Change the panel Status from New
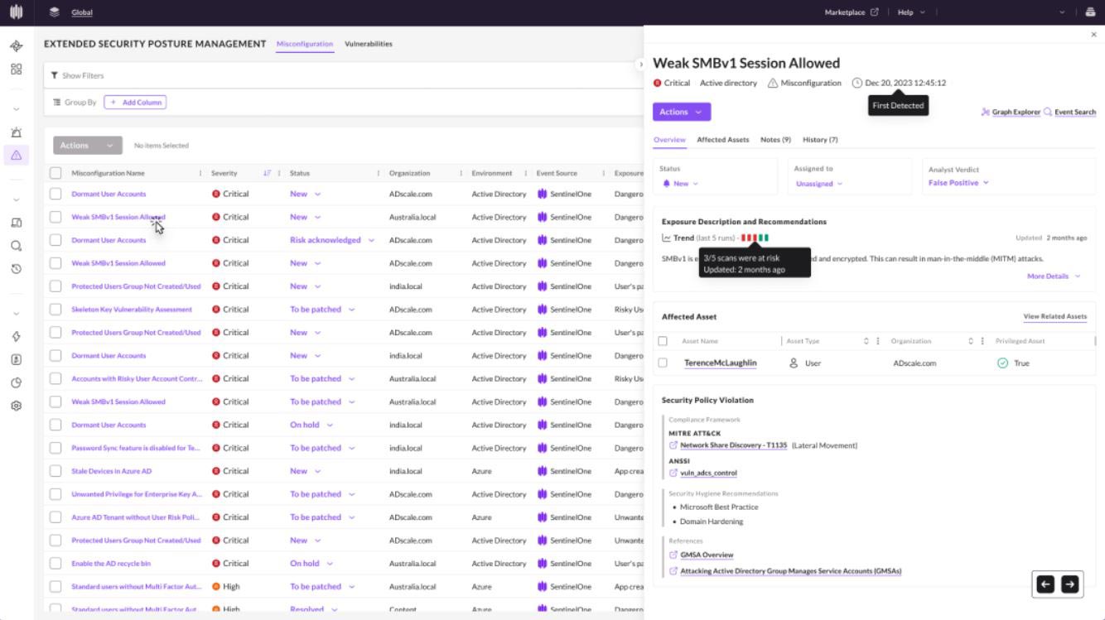1105x620 pixels. point(681,184)
